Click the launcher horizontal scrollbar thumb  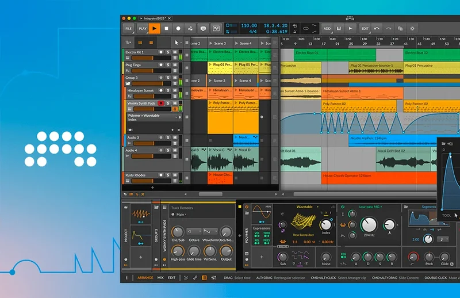point(210,194)
